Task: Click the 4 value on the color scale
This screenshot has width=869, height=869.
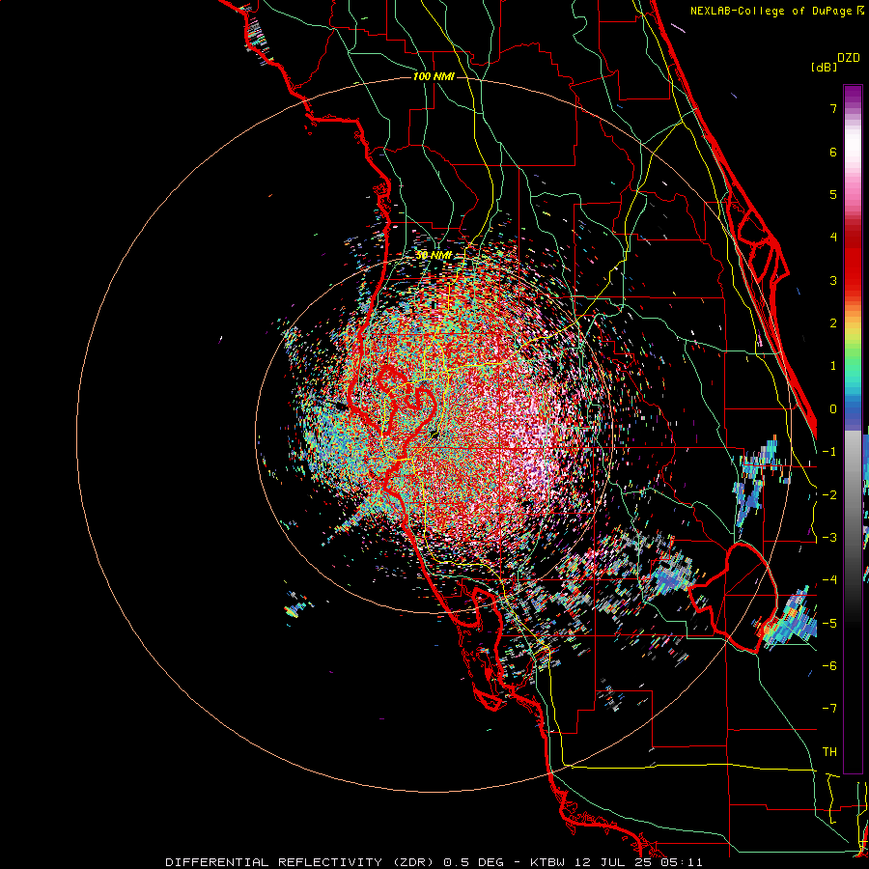Action: pyautogui.click(x=833, y=238)
